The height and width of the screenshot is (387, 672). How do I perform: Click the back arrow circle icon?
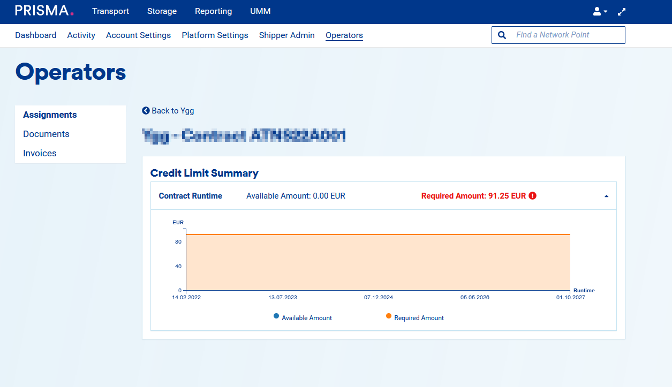coord(146,111)
